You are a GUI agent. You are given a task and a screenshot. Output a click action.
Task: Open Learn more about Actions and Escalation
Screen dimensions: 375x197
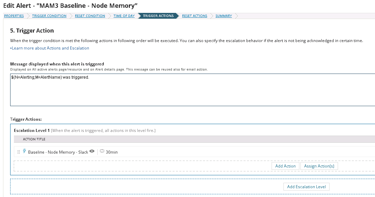(x=50, y=48)
